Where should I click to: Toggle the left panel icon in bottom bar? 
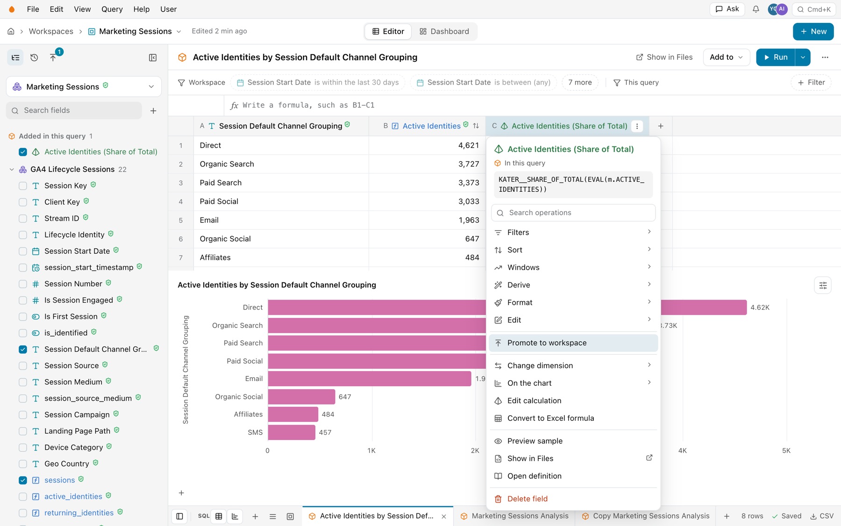(x=179, y=516)
